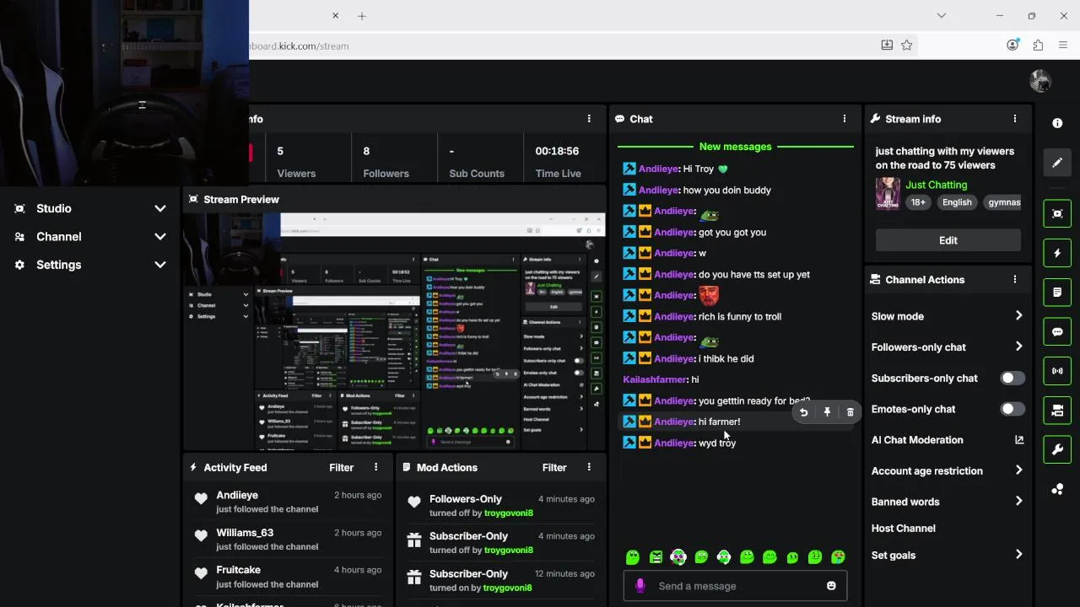Click the '00:18:56' Time Live value

tap(557, 151)
